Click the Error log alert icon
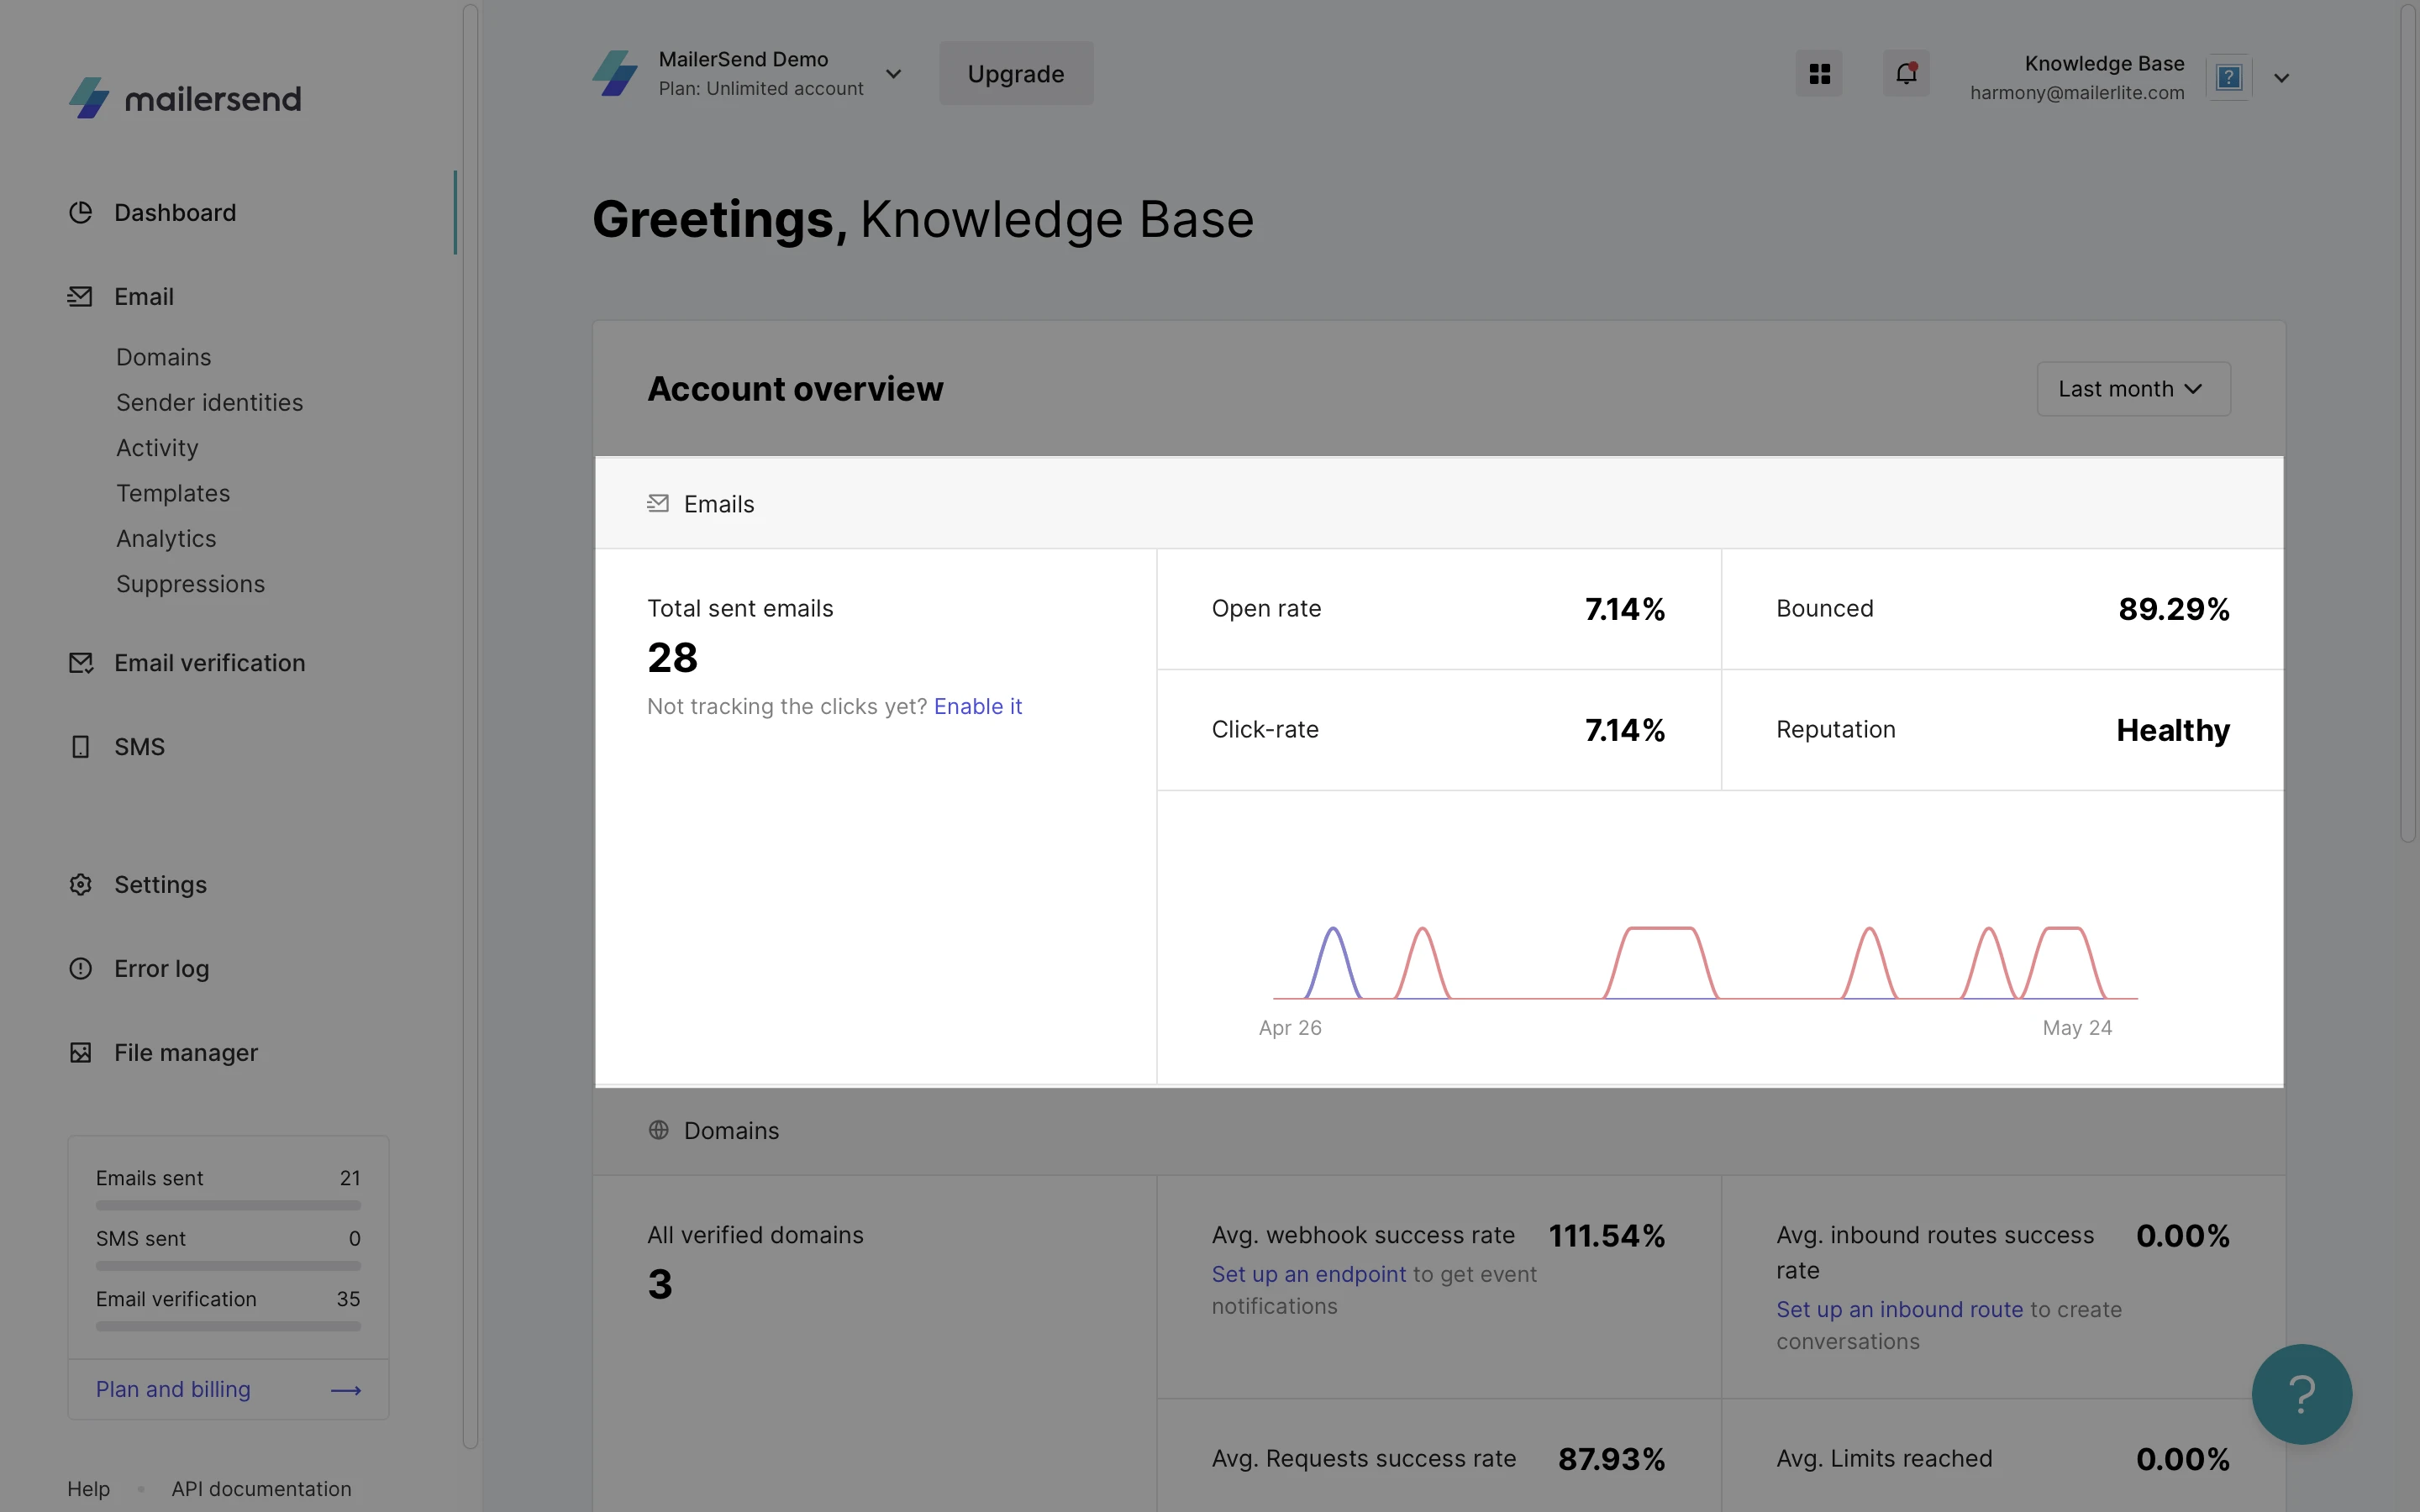This screenshot has height=1512, width=2420. click(x=80, y=969)
